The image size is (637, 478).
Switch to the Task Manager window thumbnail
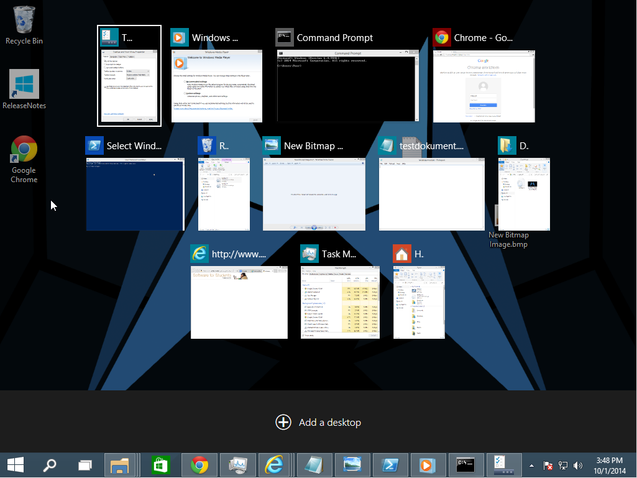(x=340, y=302)
